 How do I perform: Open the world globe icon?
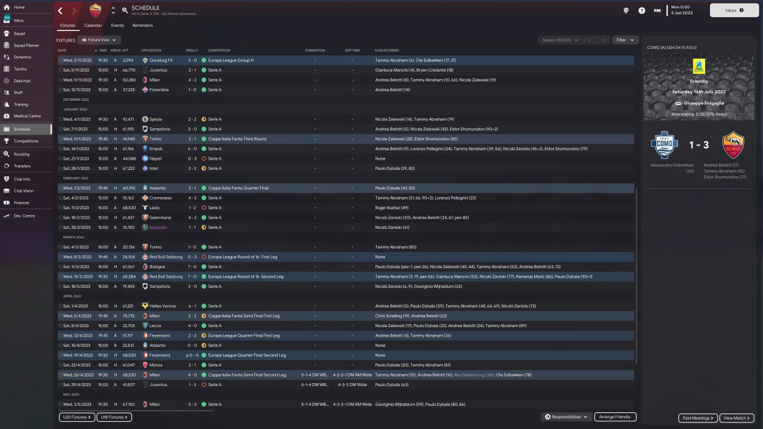[x=626, y=10]
